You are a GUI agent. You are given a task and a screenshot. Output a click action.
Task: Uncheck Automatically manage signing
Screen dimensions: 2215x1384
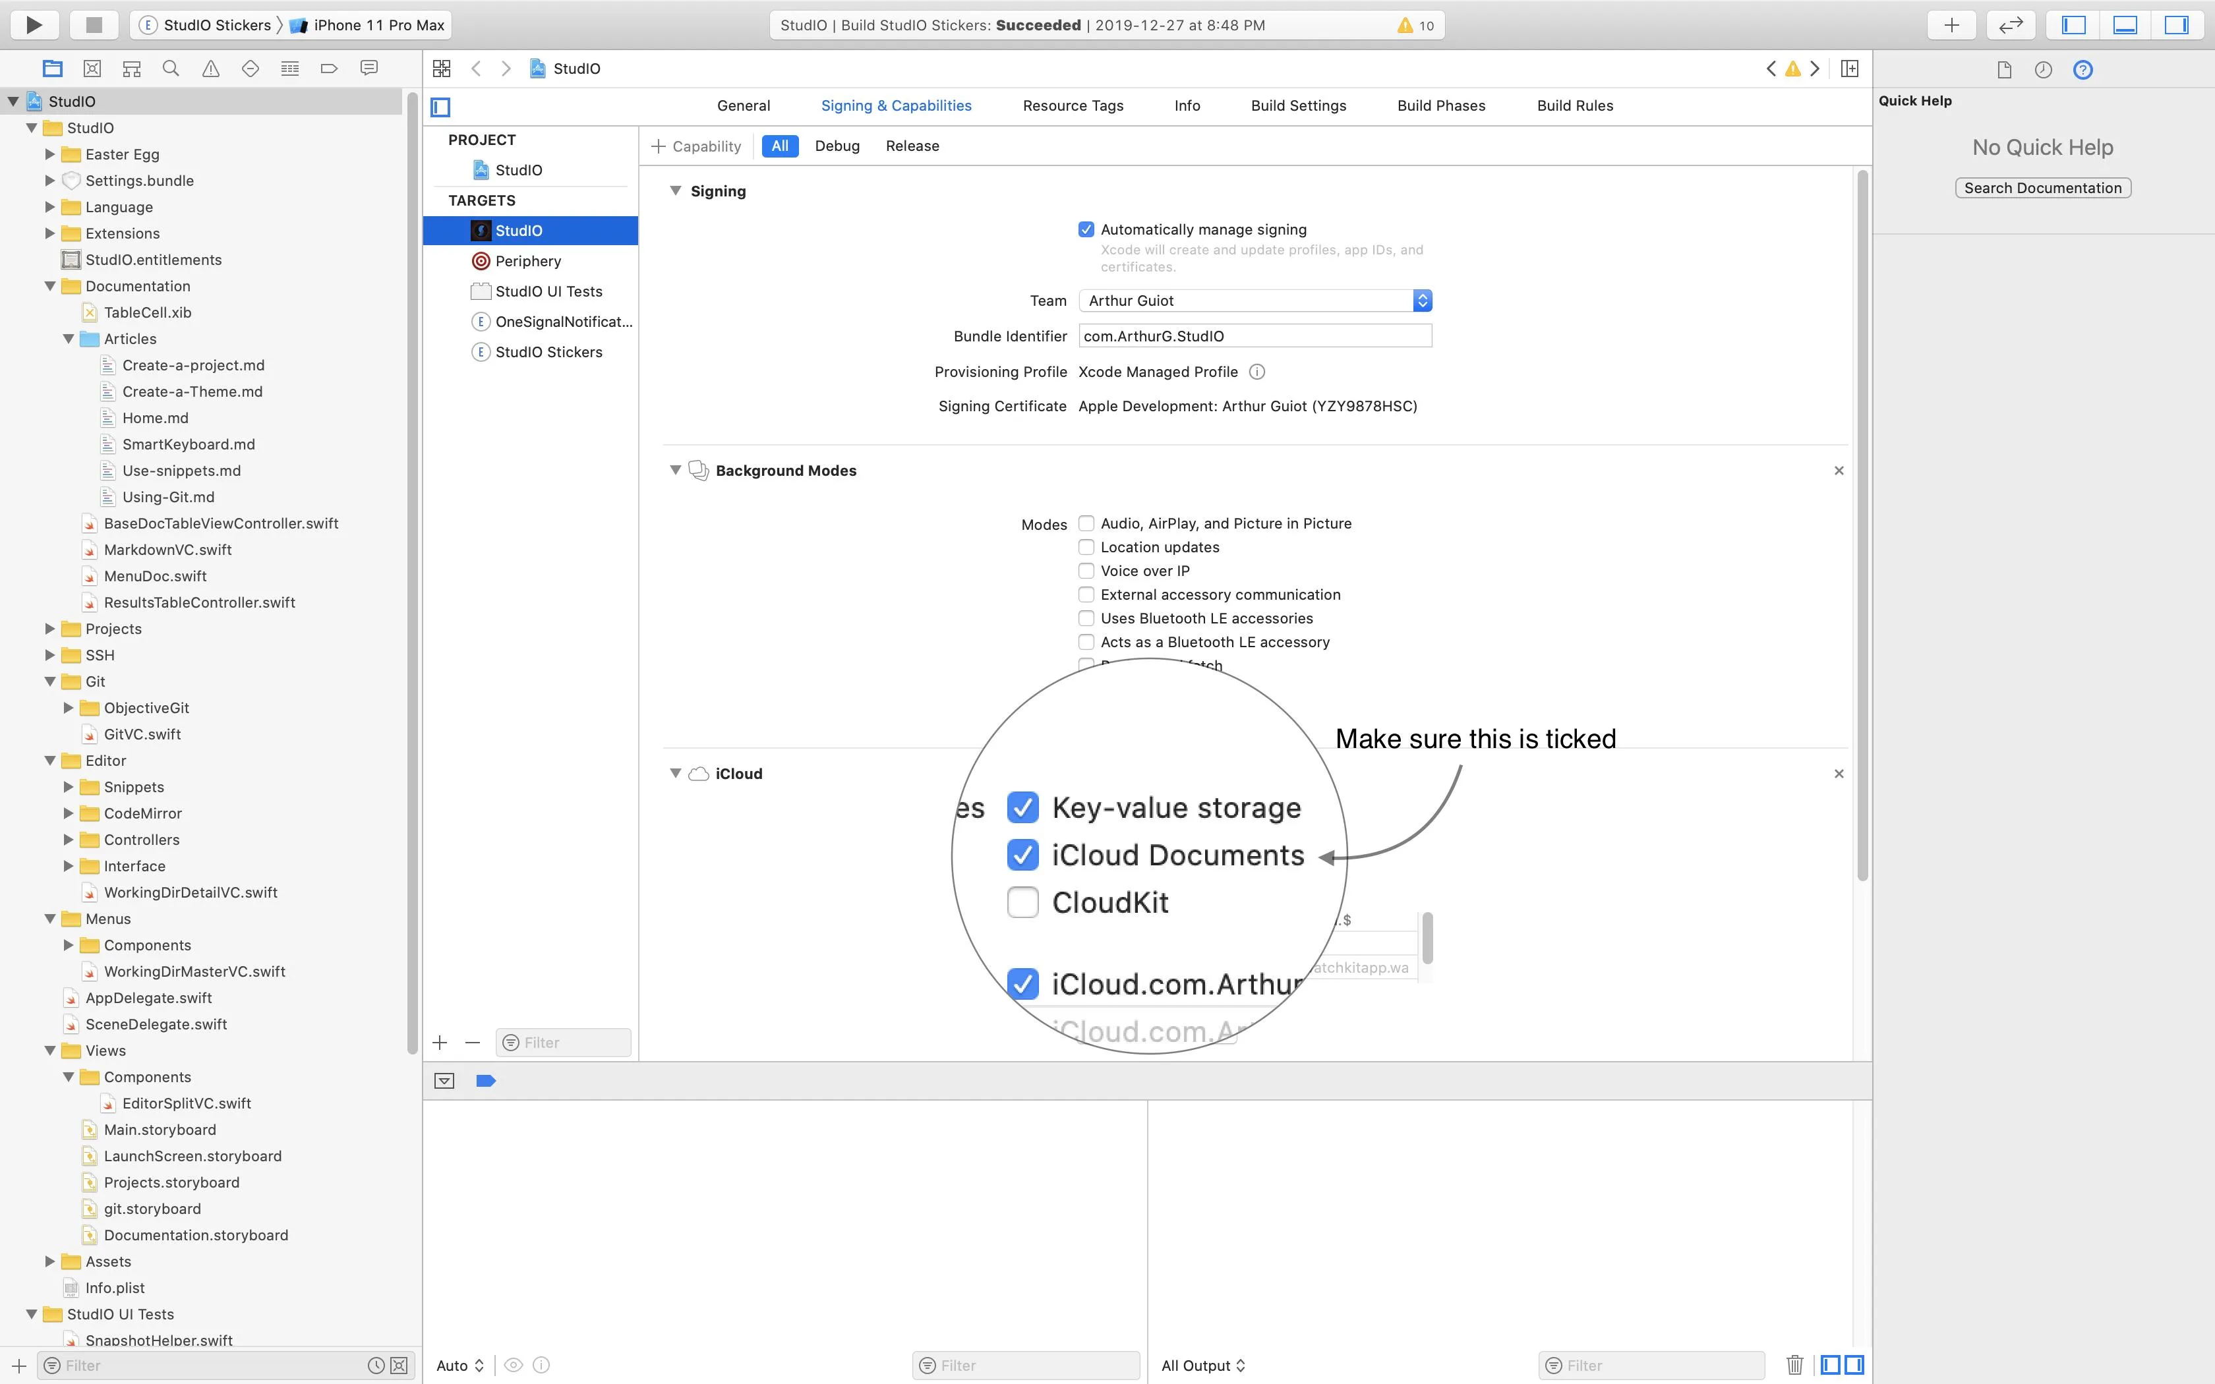[x=1086, y=230]
